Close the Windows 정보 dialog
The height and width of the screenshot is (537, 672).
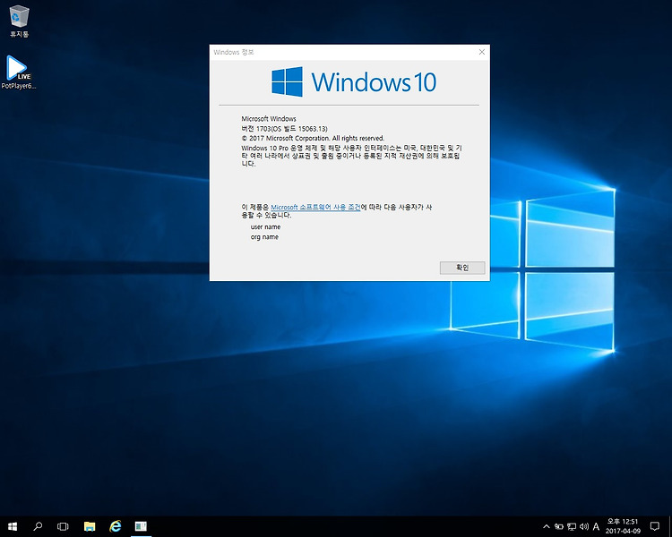[x=482, y=52]
